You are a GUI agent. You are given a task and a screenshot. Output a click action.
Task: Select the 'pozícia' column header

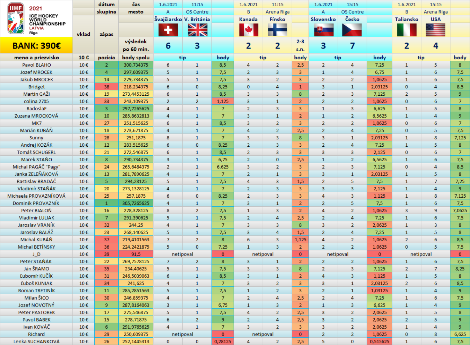coord(107,58)
